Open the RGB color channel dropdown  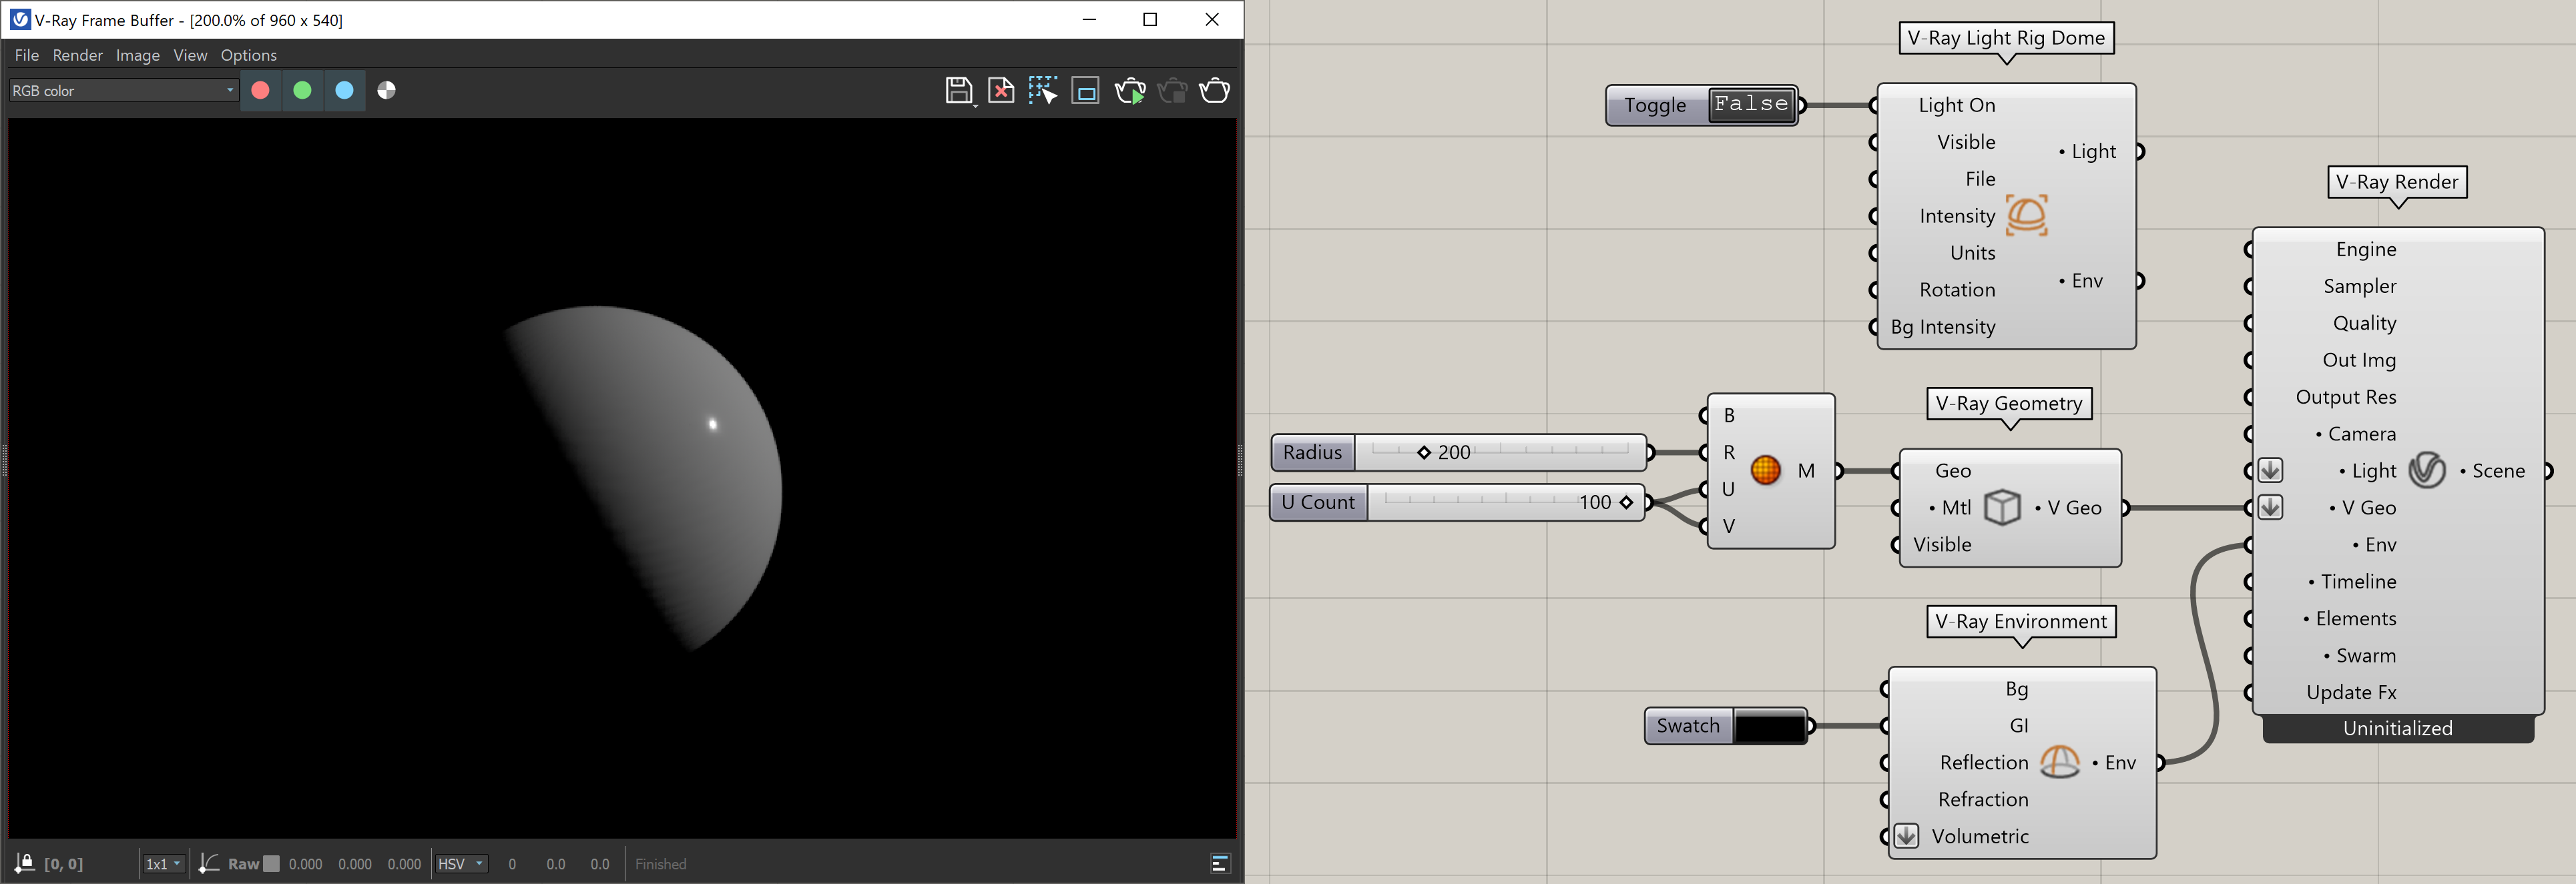point(123,91)
